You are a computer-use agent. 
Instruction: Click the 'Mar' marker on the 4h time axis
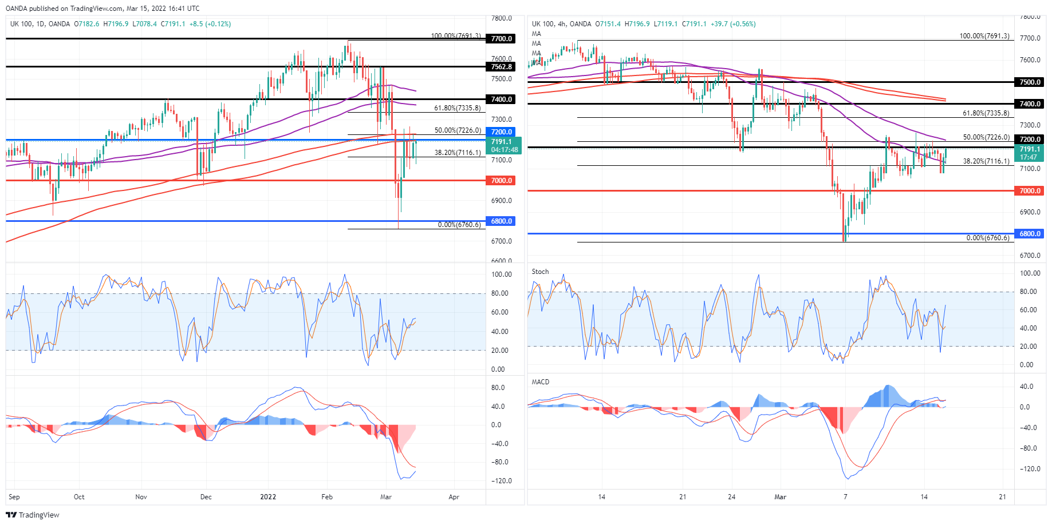point(780,497)
